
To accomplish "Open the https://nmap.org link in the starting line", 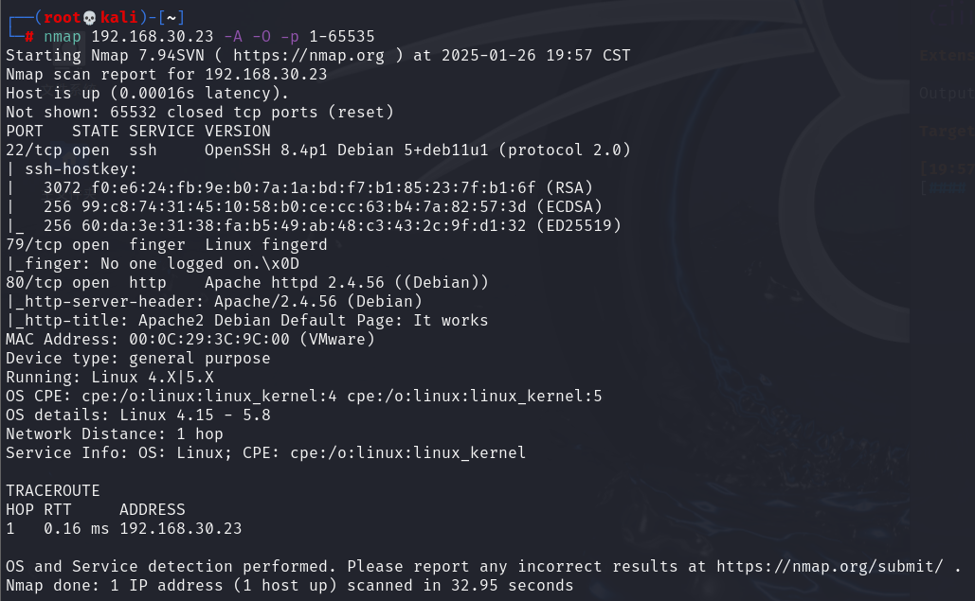I will pyautogui.click(x=309, y=55).
